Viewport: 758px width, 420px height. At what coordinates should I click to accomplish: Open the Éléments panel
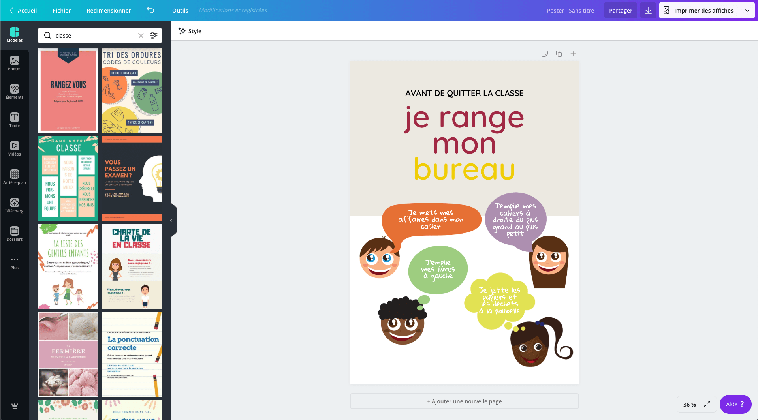point(15,92)
